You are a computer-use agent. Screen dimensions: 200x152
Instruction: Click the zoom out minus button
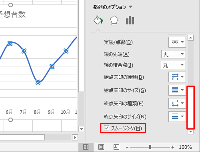coord(127,147)
